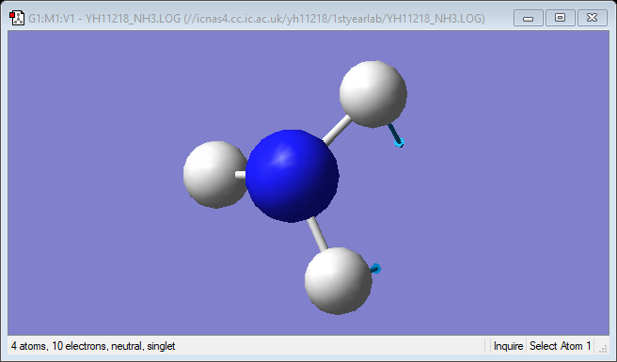The width and height of the screenshot is (617, 362).
Task: Click the resize grip in status bar corner
Action: tap(603, 349)
